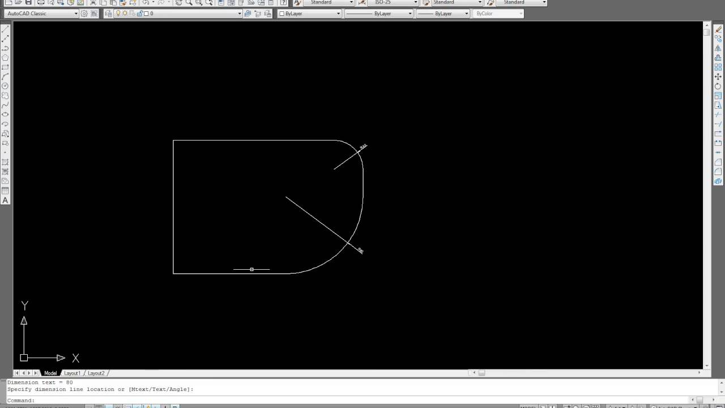Select the Rotate tool
The width and height of the screenshot is (725, 408).
coord(718,86)
